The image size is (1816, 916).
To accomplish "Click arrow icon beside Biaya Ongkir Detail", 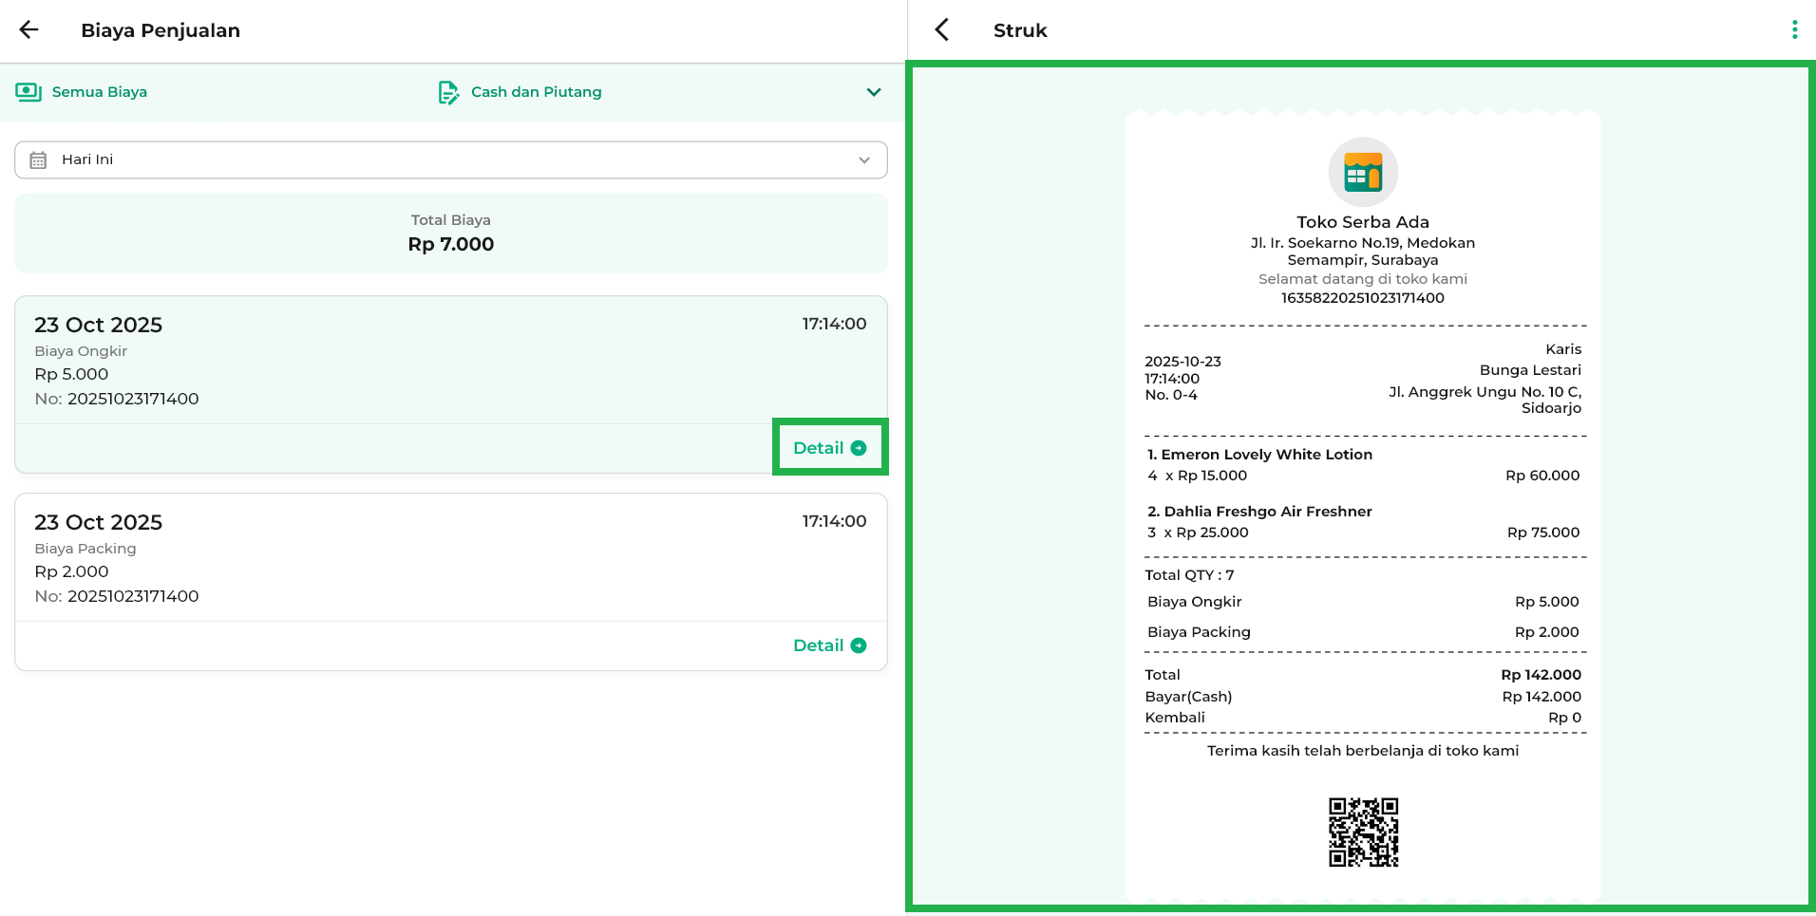I will (859, 448).
